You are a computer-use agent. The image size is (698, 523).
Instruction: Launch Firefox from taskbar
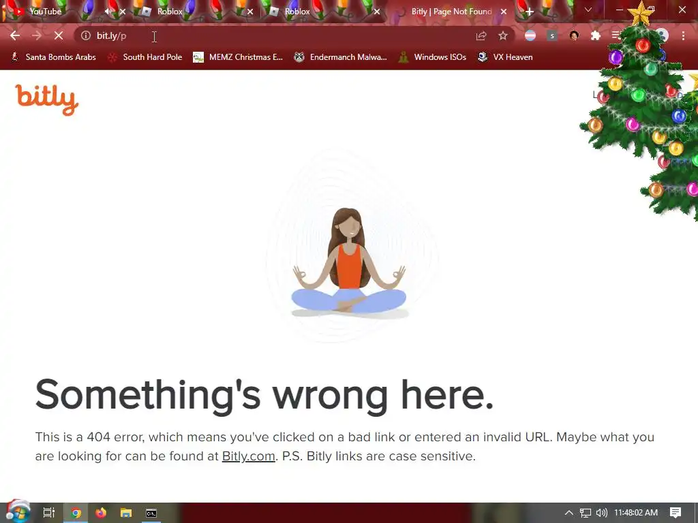(x=101, y=513)
